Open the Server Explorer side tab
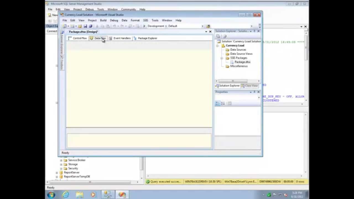 (62, 43)
